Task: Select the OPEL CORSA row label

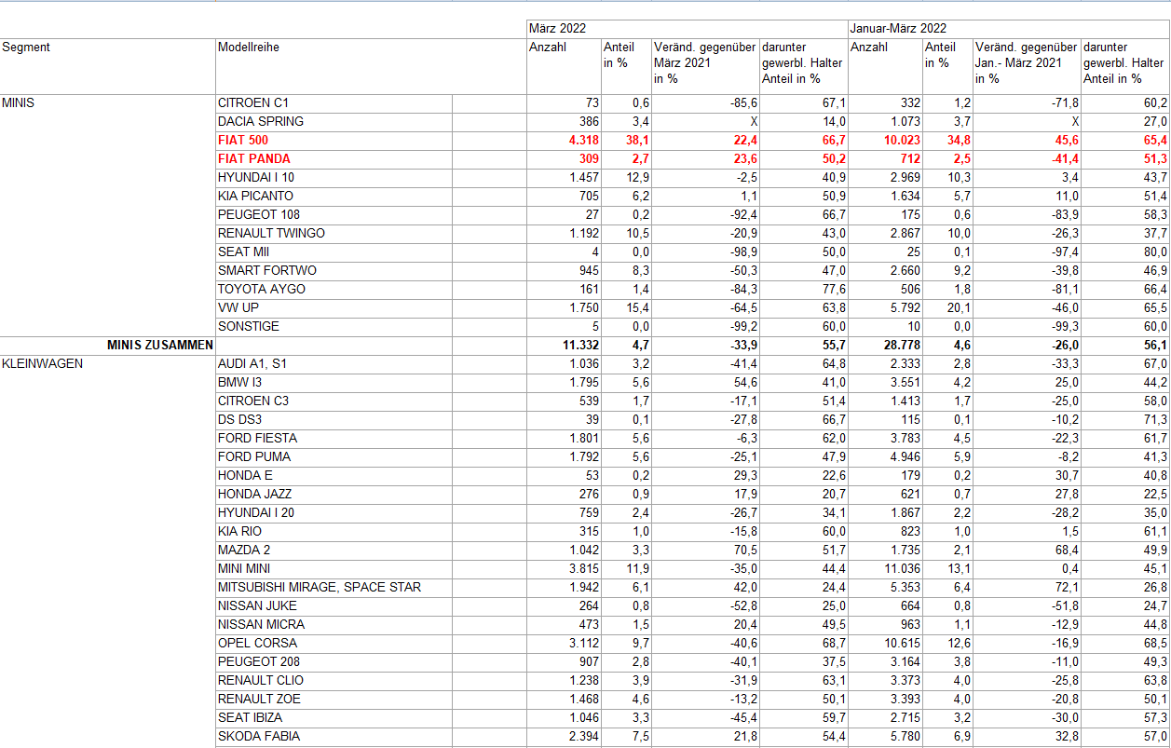Action: 258,643
